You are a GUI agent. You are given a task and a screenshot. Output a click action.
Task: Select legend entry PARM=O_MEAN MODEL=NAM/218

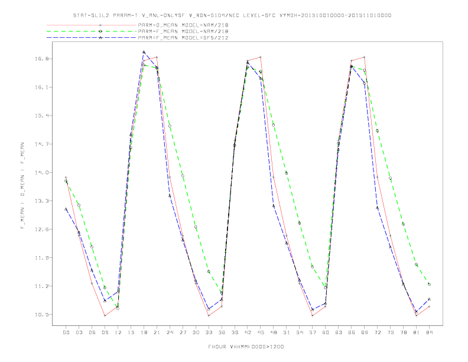pos(183,25)
